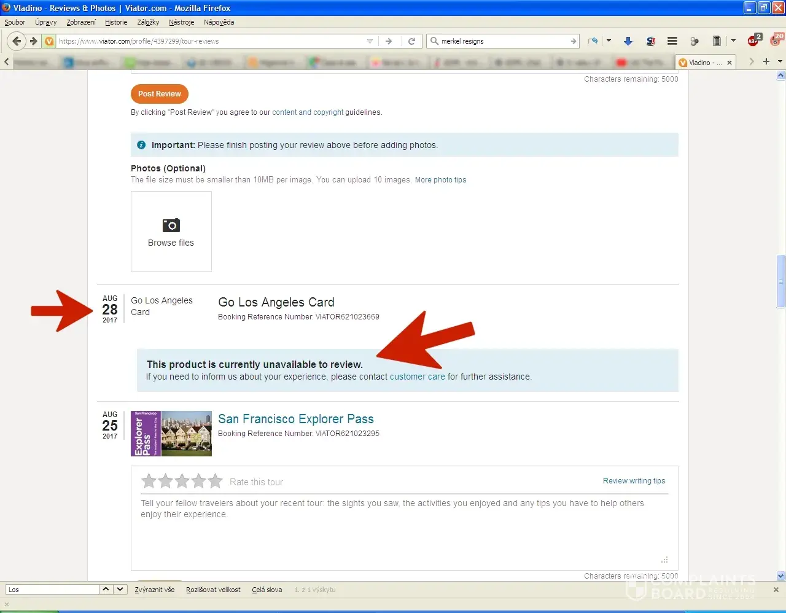Click the browser Back arrow button

click(17, 41)
